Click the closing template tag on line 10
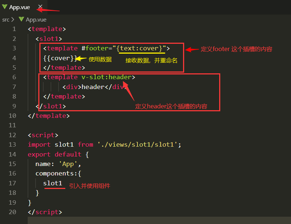291x224 pixels. click(x=48, y=116)
